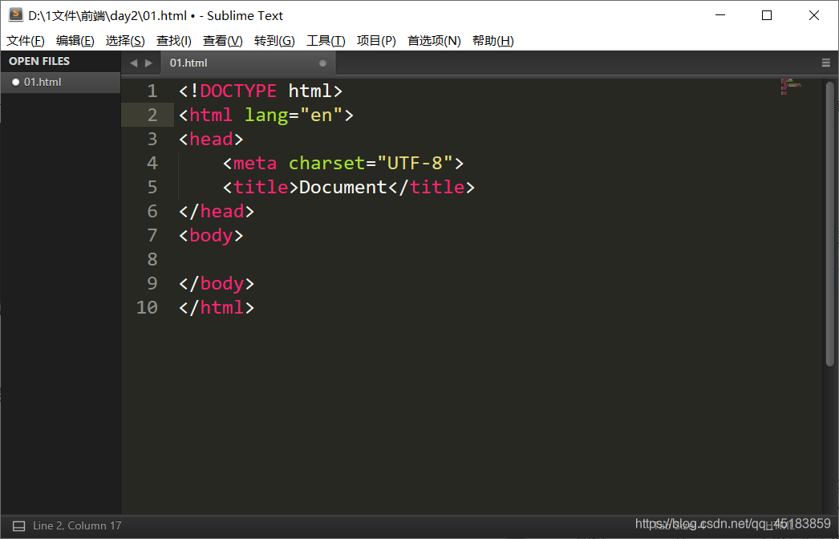
Task: Click Line 2, Column 17 status text
Action: pyautogui.click(x=77, y=526)
